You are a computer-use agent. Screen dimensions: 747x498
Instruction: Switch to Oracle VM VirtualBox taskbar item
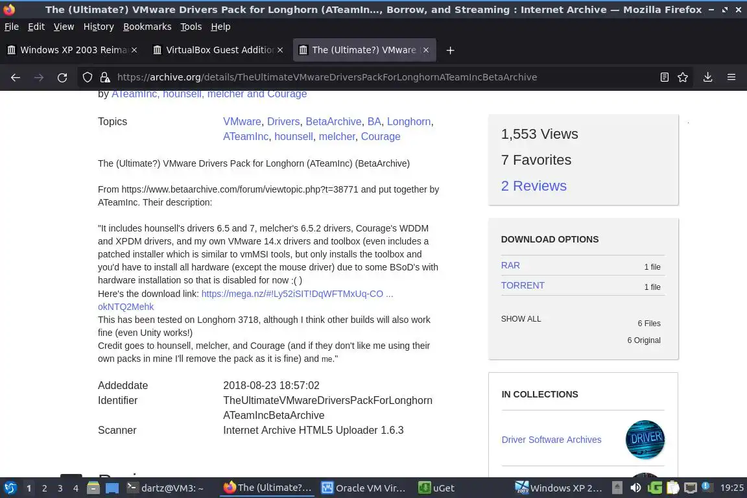pyautogui.click(x=363, y=488)
